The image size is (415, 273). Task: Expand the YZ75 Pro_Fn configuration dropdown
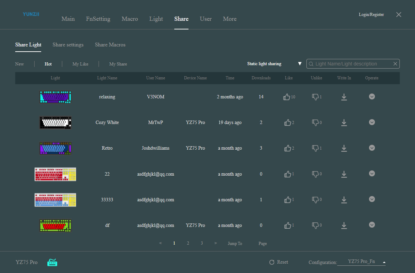384,262
